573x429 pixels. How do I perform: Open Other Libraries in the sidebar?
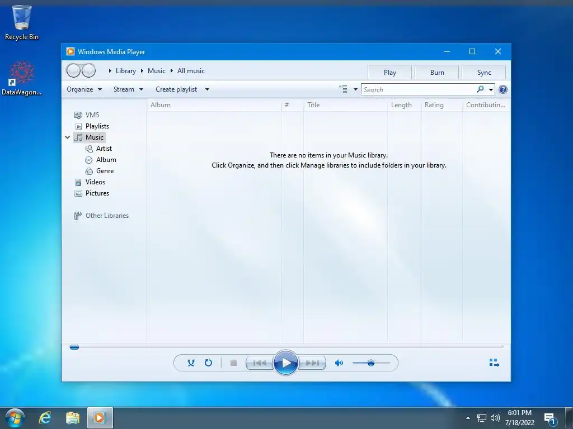101,216
